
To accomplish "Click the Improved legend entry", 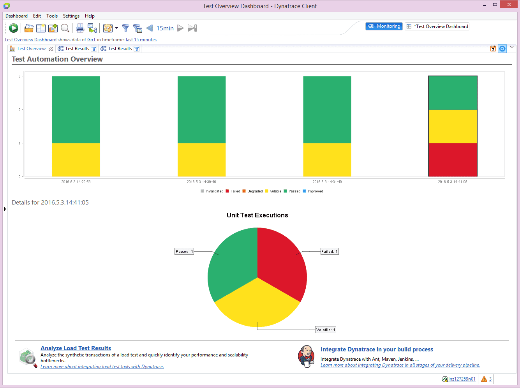I will pos(313,191).
